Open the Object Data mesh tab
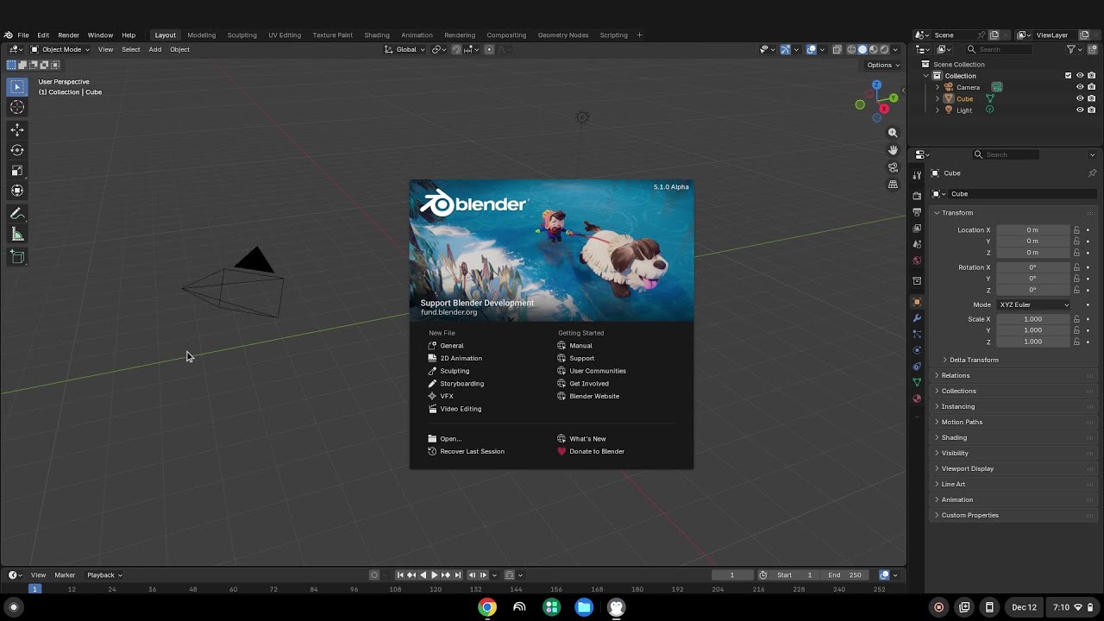Image resolution: width=1104 pixels, height=621 pixels. (x=917, y=382)
